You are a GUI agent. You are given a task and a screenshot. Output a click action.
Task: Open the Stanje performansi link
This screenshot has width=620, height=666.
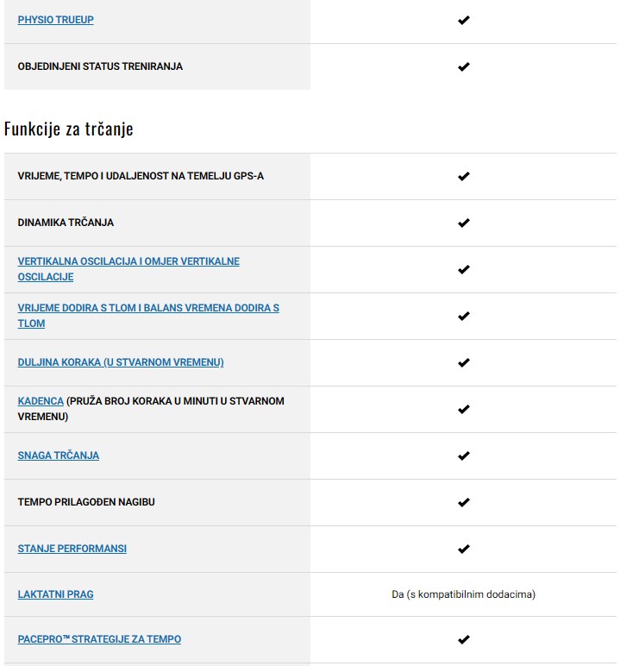tap(72, 549)
